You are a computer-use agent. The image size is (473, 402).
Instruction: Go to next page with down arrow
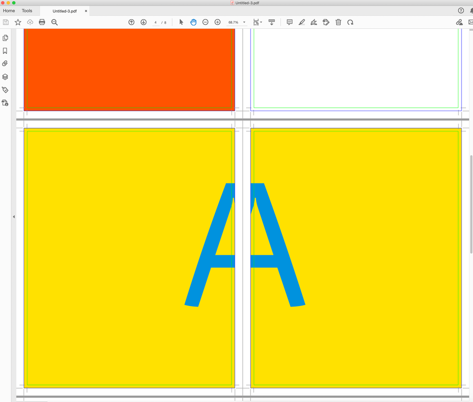(143, 22)
